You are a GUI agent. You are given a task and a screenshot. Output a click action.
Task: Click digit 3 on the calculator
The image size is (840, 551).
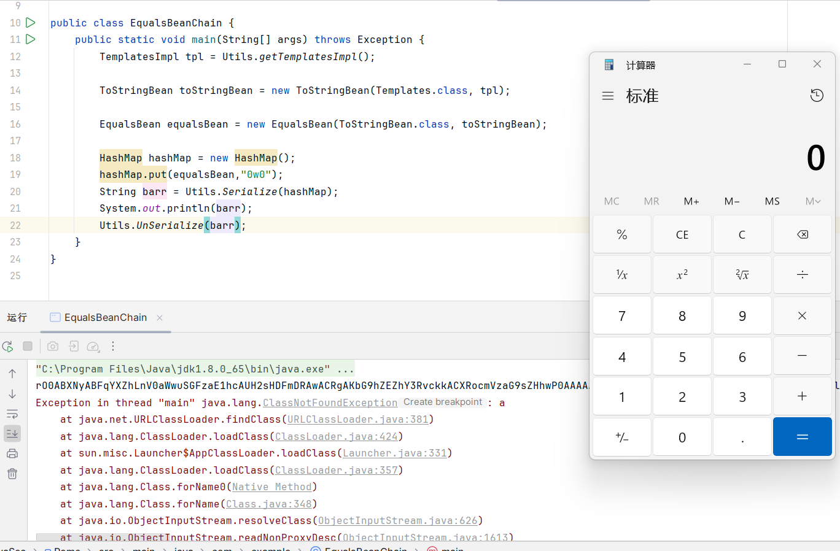742,396
